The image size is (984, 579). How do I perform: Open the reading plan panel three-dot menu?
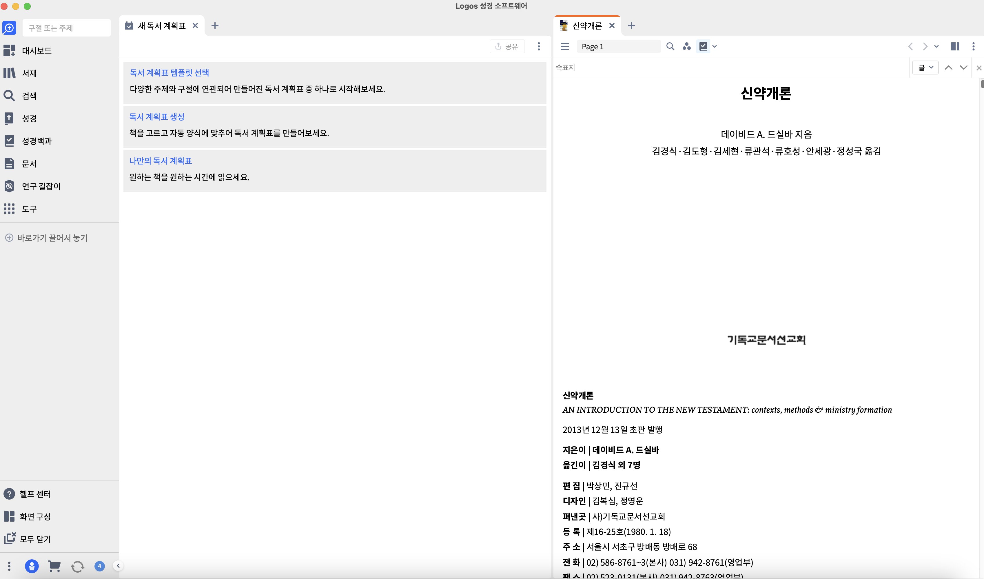coord(539,46)
